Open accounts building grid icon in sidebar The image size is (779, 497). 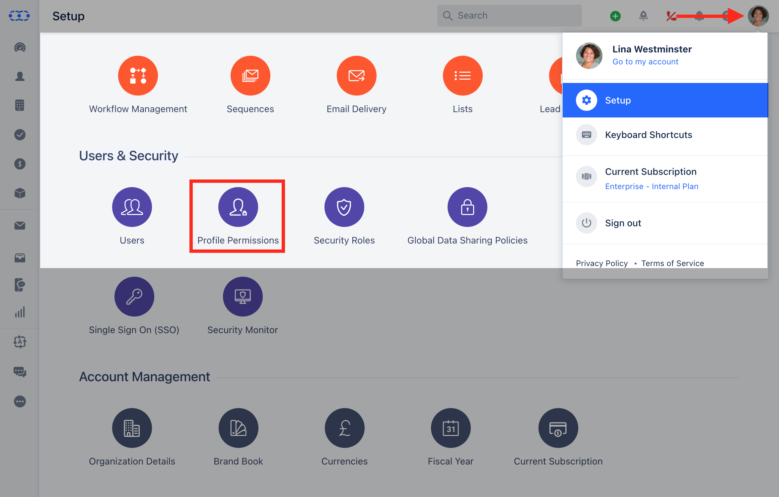click(x=20, y=106)
